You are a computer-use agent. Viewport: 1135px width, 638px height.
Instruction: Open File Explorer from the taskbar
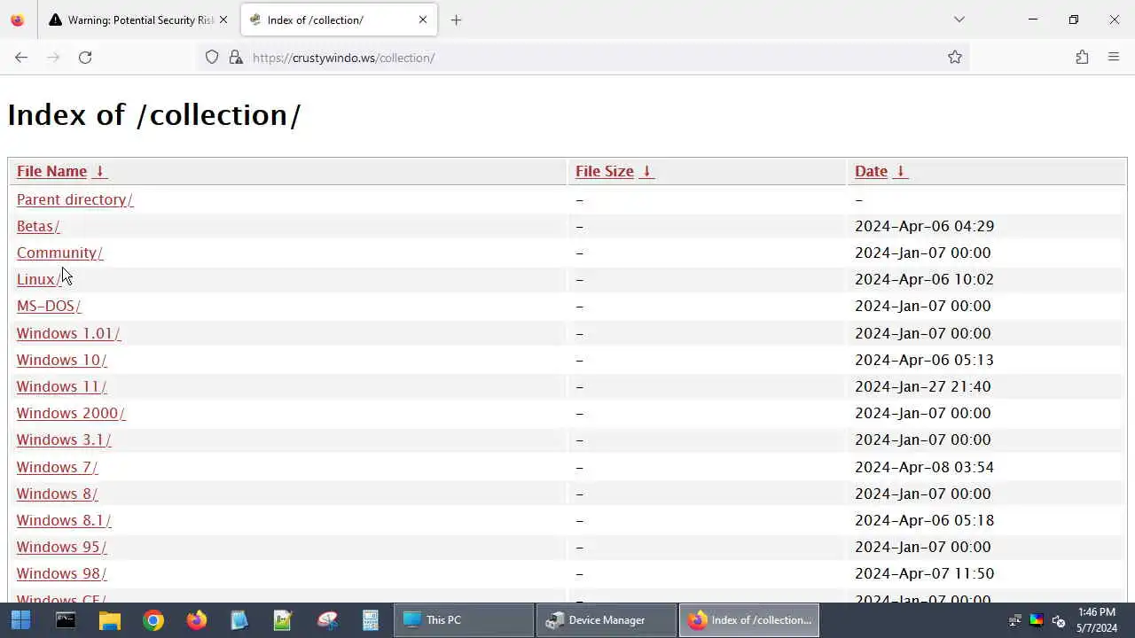click(x=109, y=620)
